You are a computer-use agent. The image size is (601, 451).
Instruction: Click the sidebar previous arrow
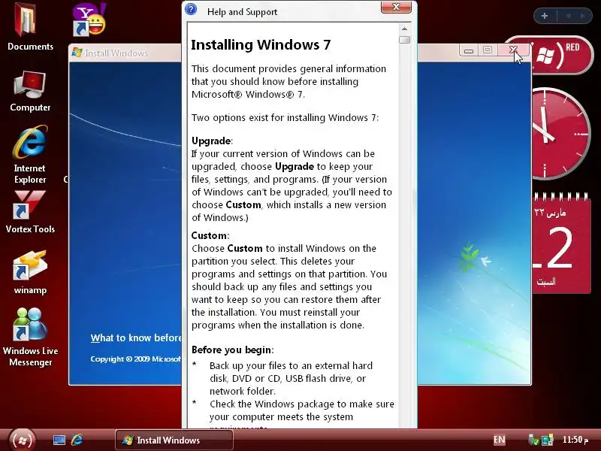[568, 16]
